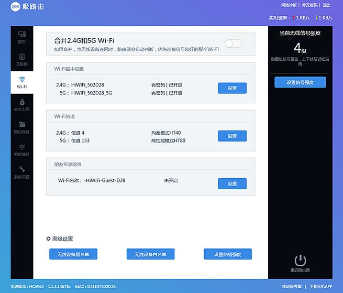Screen dimensions: 343x293
Task: Open 下载手机APP footer link
Action: 321,286
